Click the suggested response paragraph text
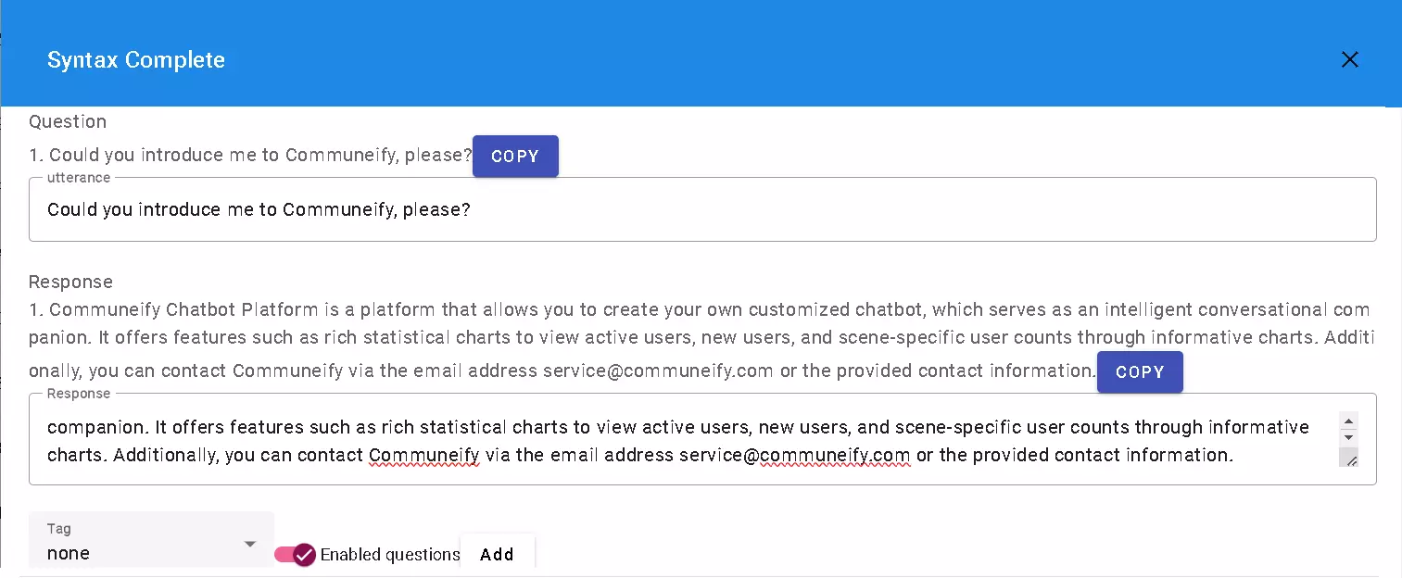The height and width of the screenshot is (578, 1402). click(x=649, y=339)
